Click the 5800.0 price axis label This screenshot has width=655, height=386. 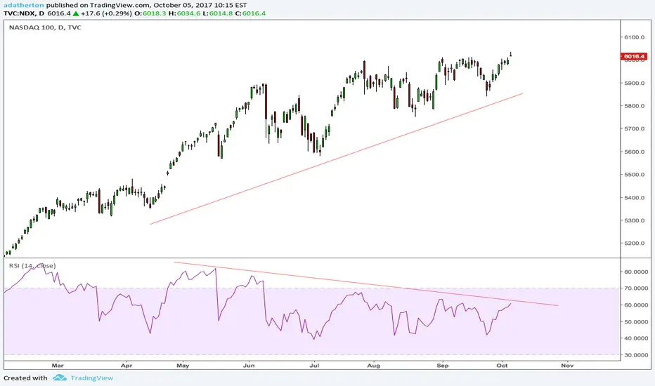(x=635, y=106)
